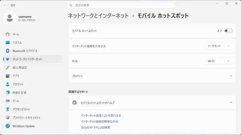Open 自分の IP アドレスの検索 link
The width and height of the screenshot is (241, 135).
tap(96, 127)
